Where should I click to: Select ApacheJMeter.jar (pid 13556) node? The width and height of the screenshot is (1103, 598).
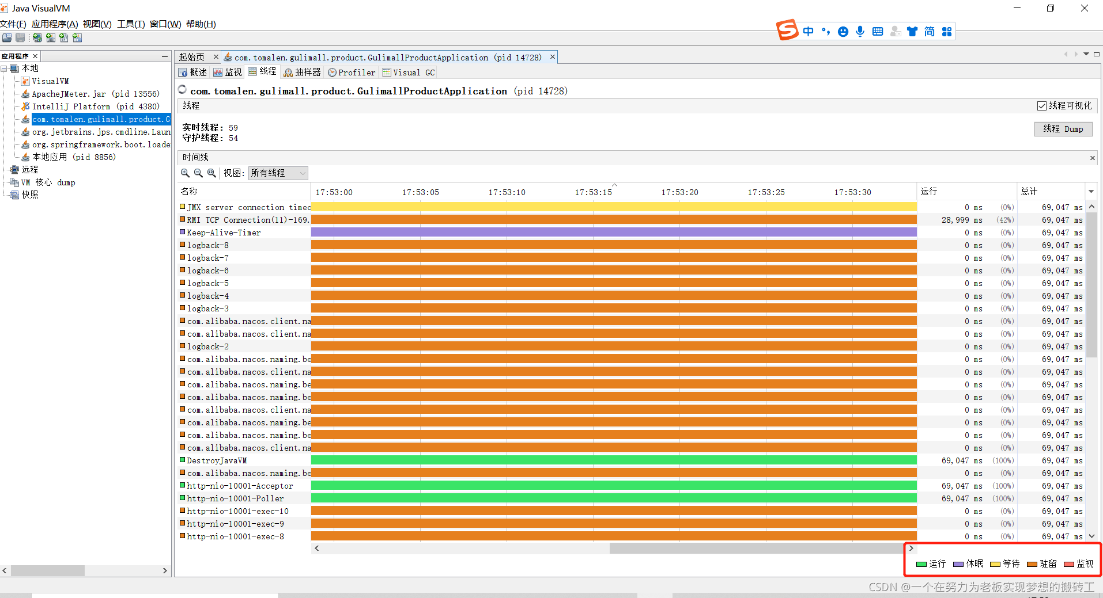[x=95, y=94]
